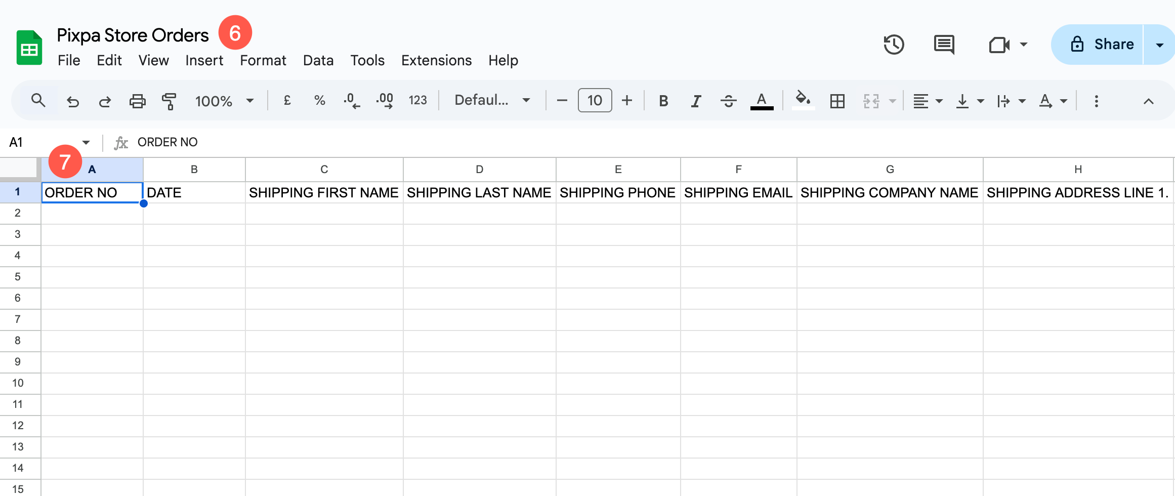
Task: Redo the last action
Action: tap(105, 101)
